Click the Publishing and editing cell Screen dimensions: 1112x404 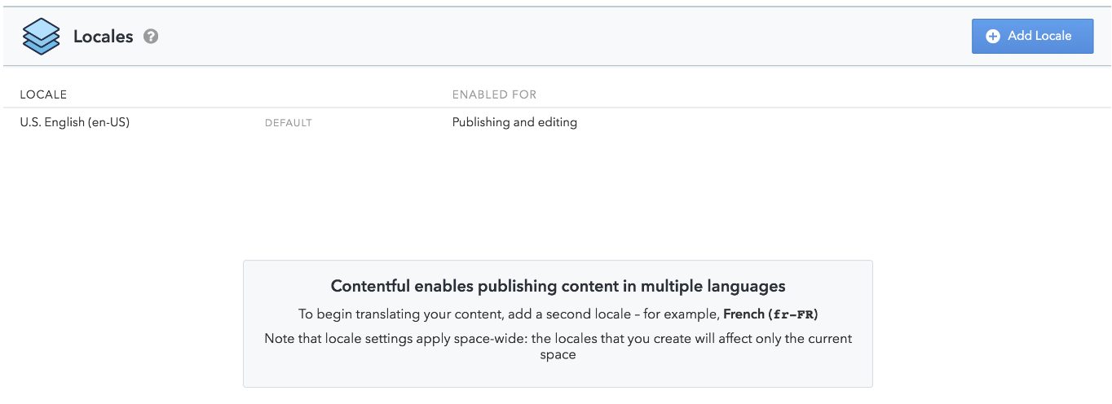click(514, 122)
